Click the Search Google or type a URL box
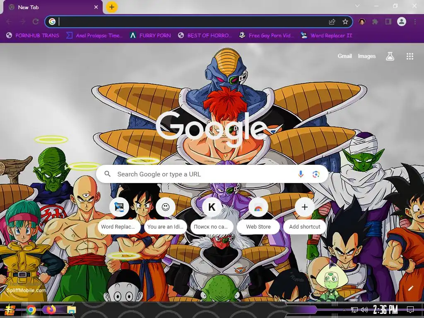The height and width of the screenshot is (318, 424). tap(212, 174)
